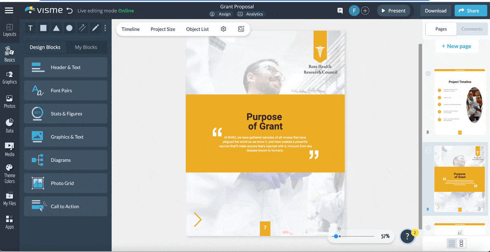Create a new page with the New page button
The width and height of the screenshot is (490, 252).
click(457, 46)
